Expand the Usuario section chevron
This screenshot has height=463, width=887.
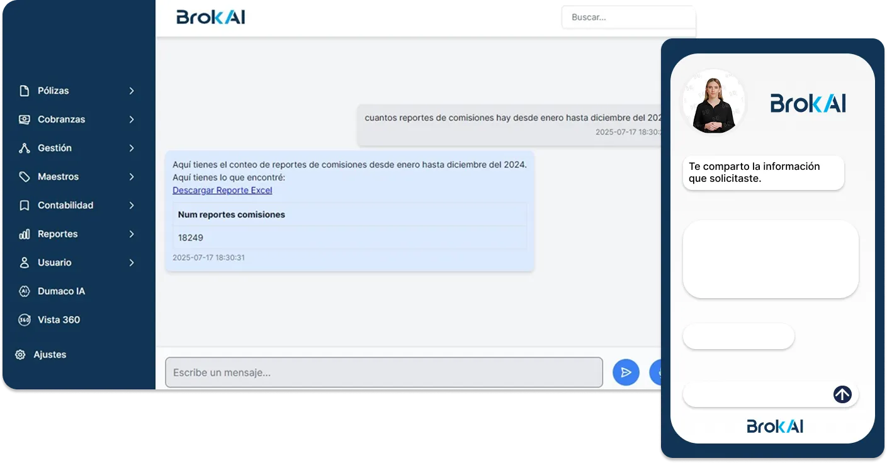point(132,262)
